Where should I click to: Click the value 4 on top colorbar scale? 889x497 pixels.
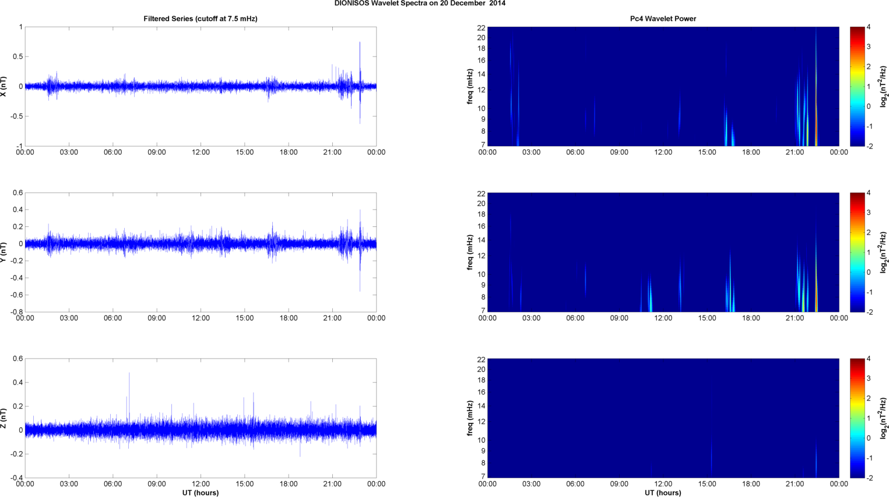point(869,27)
